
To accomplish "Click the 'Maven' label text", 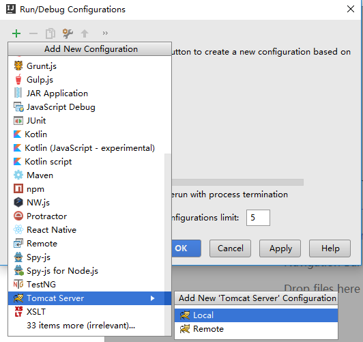I will [40, 175].
